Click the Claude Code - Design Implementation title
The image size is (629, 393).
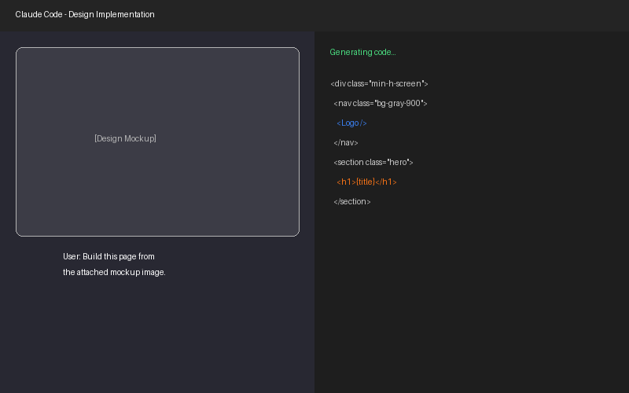[85, 15]
